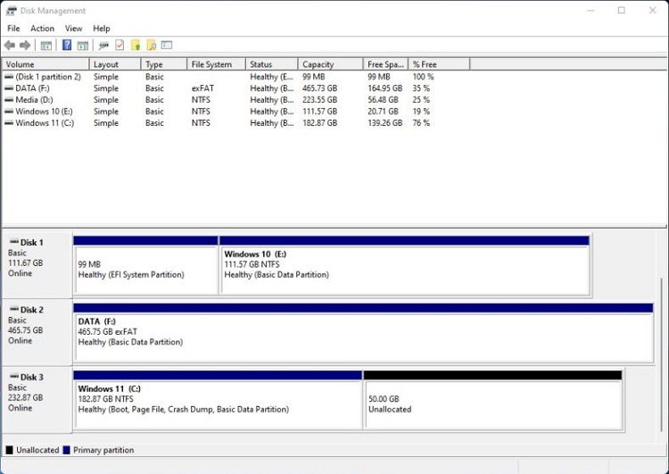
Task: Click the drive icon beside Windows 10 (E:) row
Action: (x=9, y=112)
